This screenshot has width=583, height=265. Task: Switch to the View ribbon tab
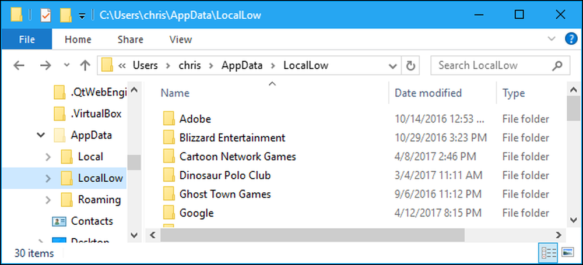(x=181, y=40)
